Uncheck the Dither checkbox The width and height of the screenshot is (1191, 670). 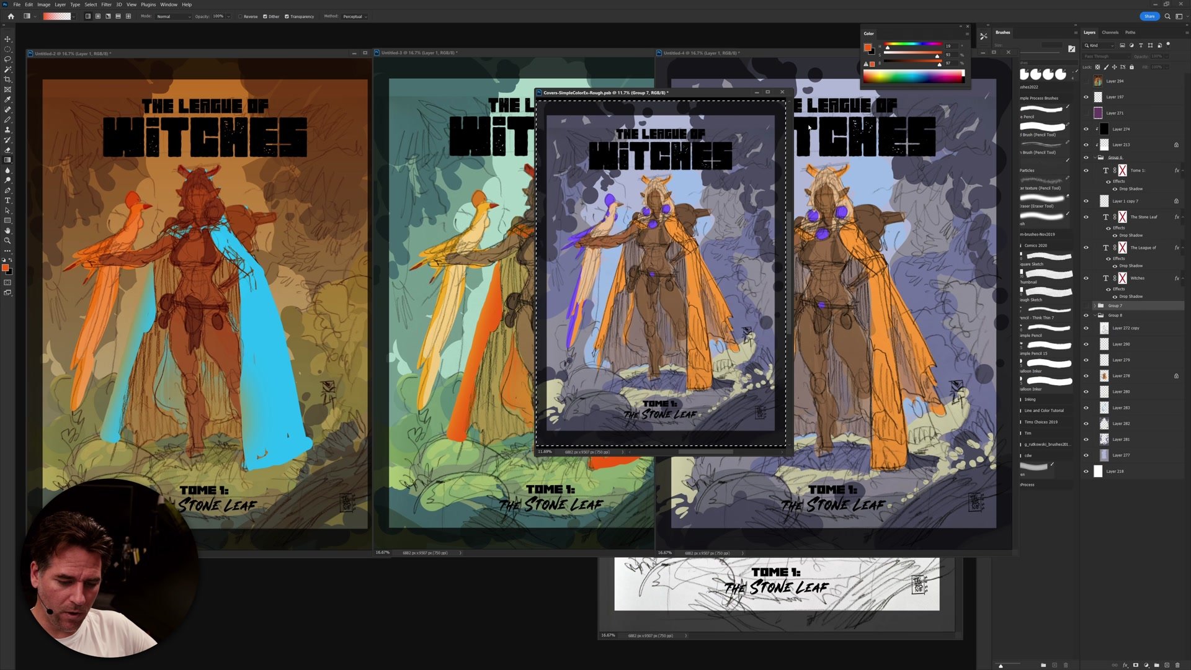coord(265,17)
